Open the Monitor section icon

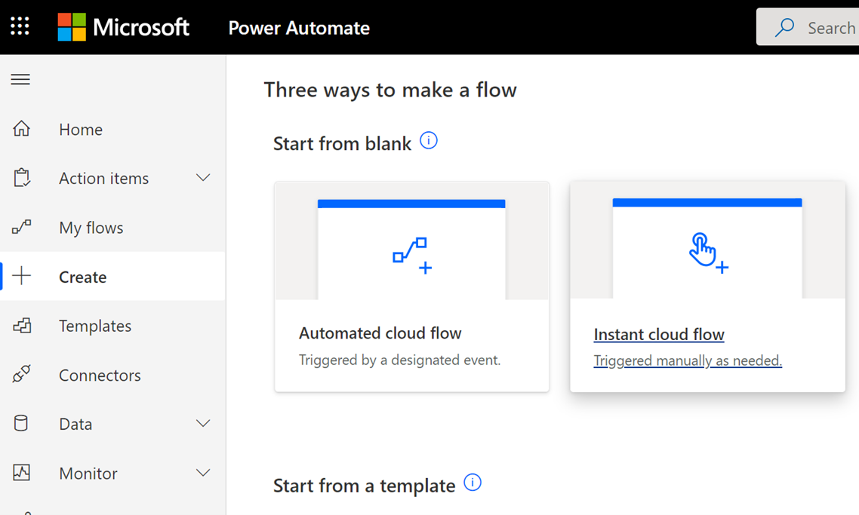coord(23,473)
